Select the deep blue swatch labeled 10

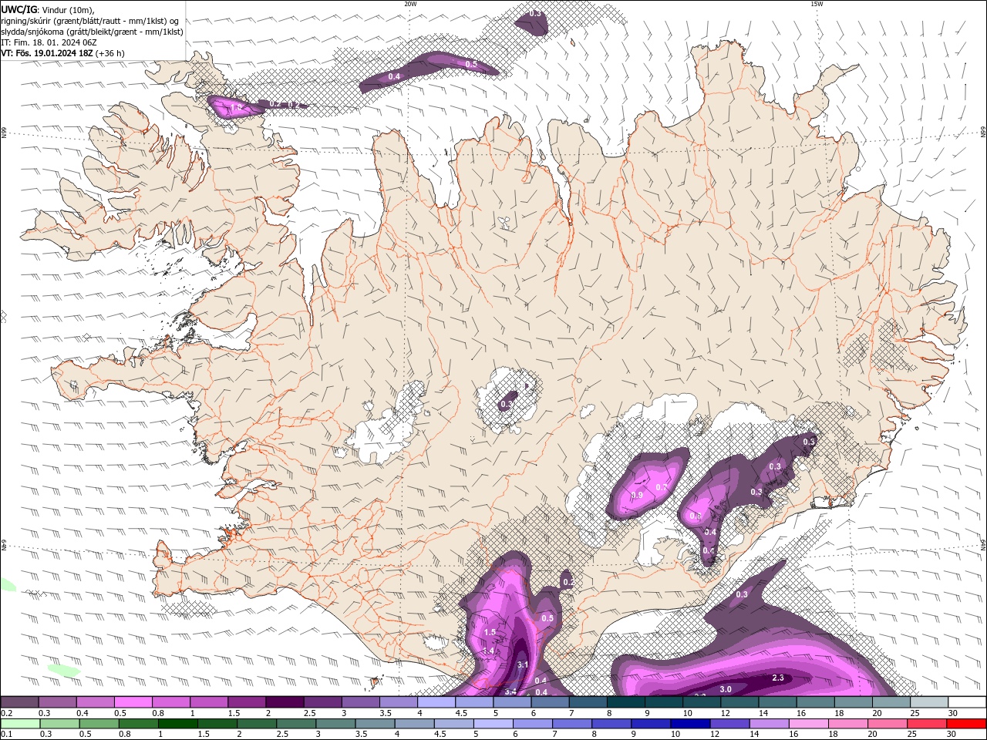(689, 724)
